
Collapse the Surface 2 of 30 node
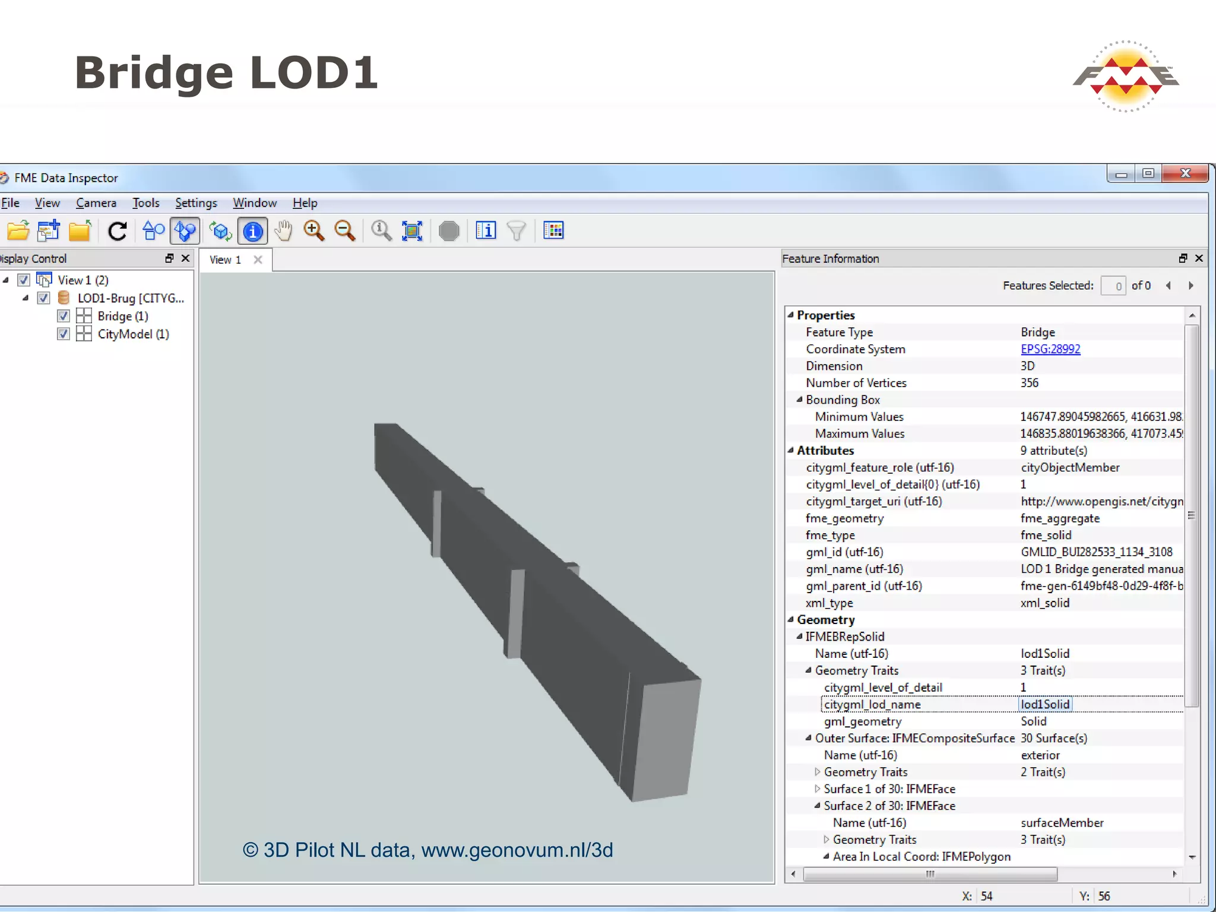(x=818, y=806)
